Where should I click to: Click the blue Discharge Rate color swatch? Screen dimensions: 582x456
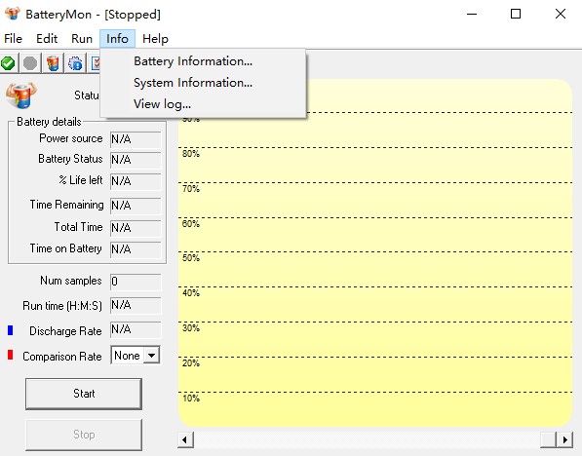(x=11, y=330)
